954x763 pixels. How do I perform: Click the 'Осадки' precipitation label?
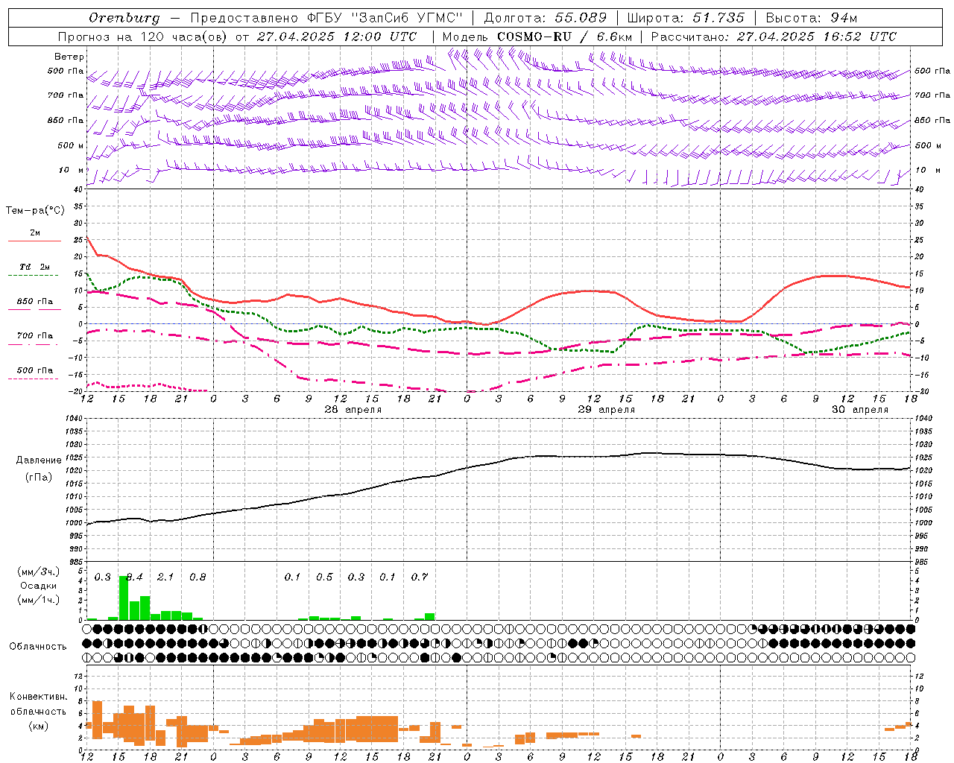pyautogui.click(x=38, y=586)
